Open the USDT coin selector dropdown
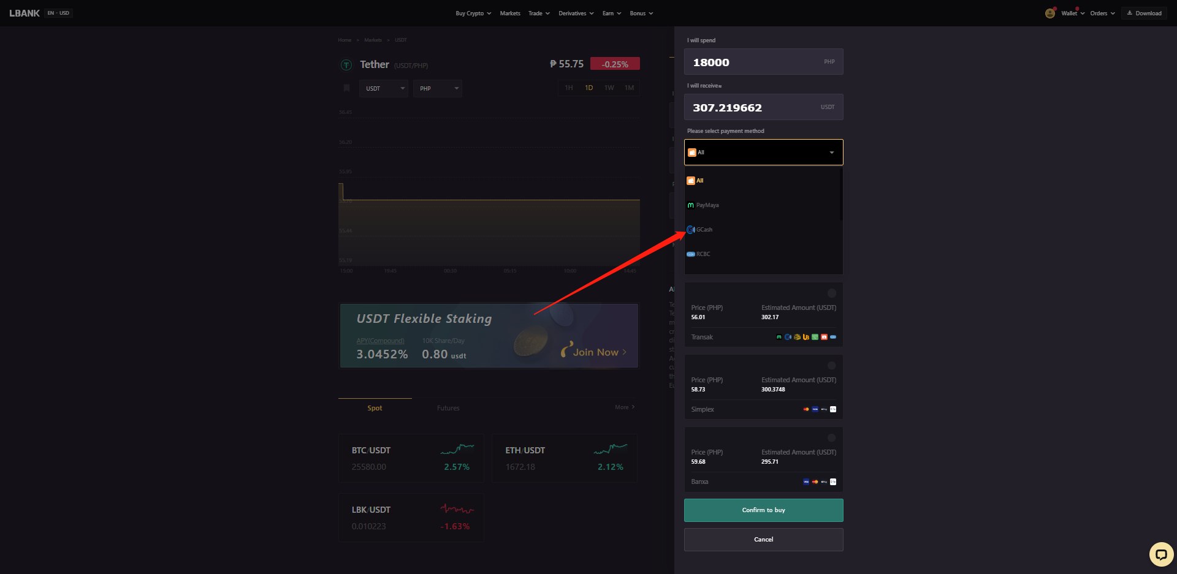 [384, 88]
